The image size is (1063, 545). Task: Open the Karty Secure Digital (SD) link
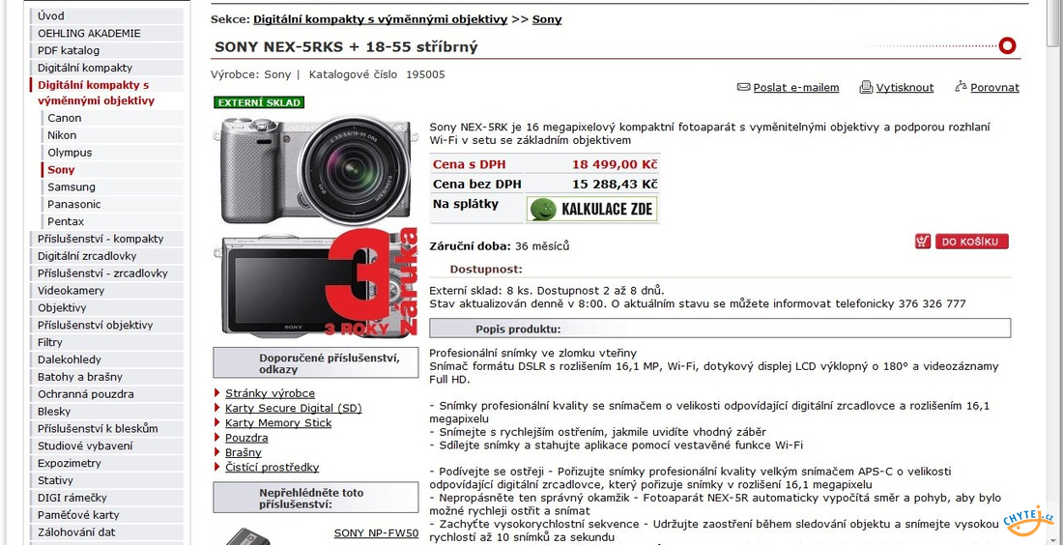294,408
